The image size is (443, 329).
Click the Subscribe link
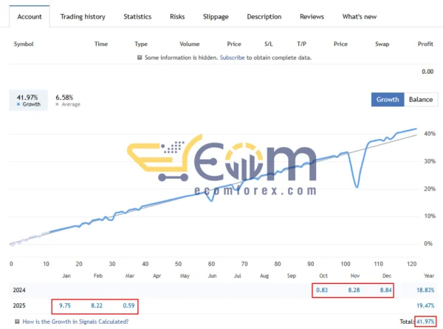233,58
